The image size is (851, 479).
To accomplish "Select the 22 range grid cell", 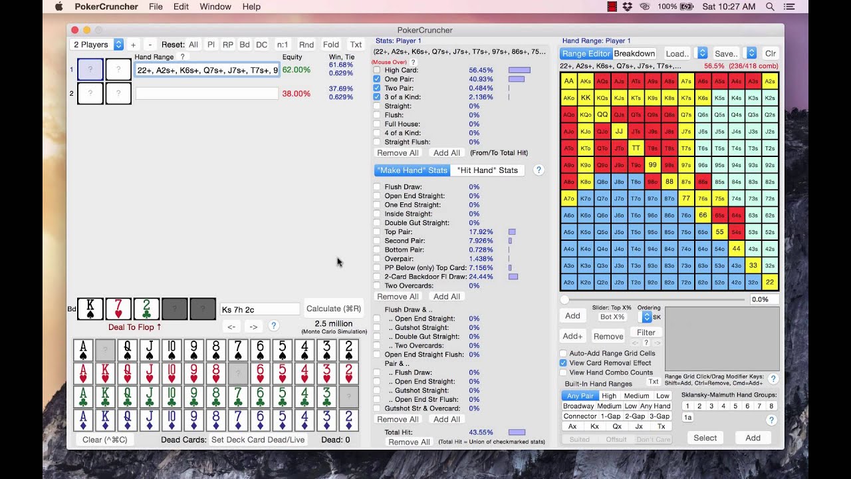I will (x=770, y=282).
